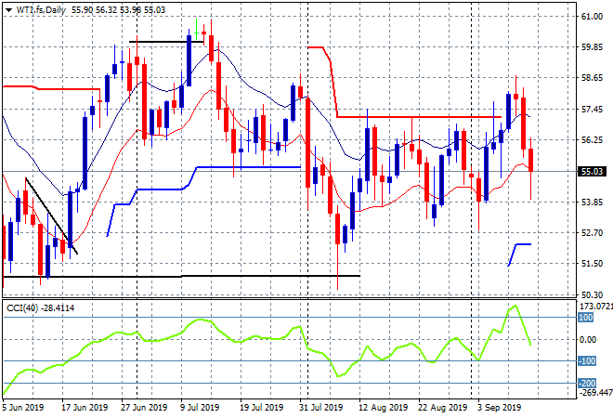Image resolution: width=613 pixels, height=418 pixels.
Task: Click the 58.65 price axis label
Action: [592, 78]
